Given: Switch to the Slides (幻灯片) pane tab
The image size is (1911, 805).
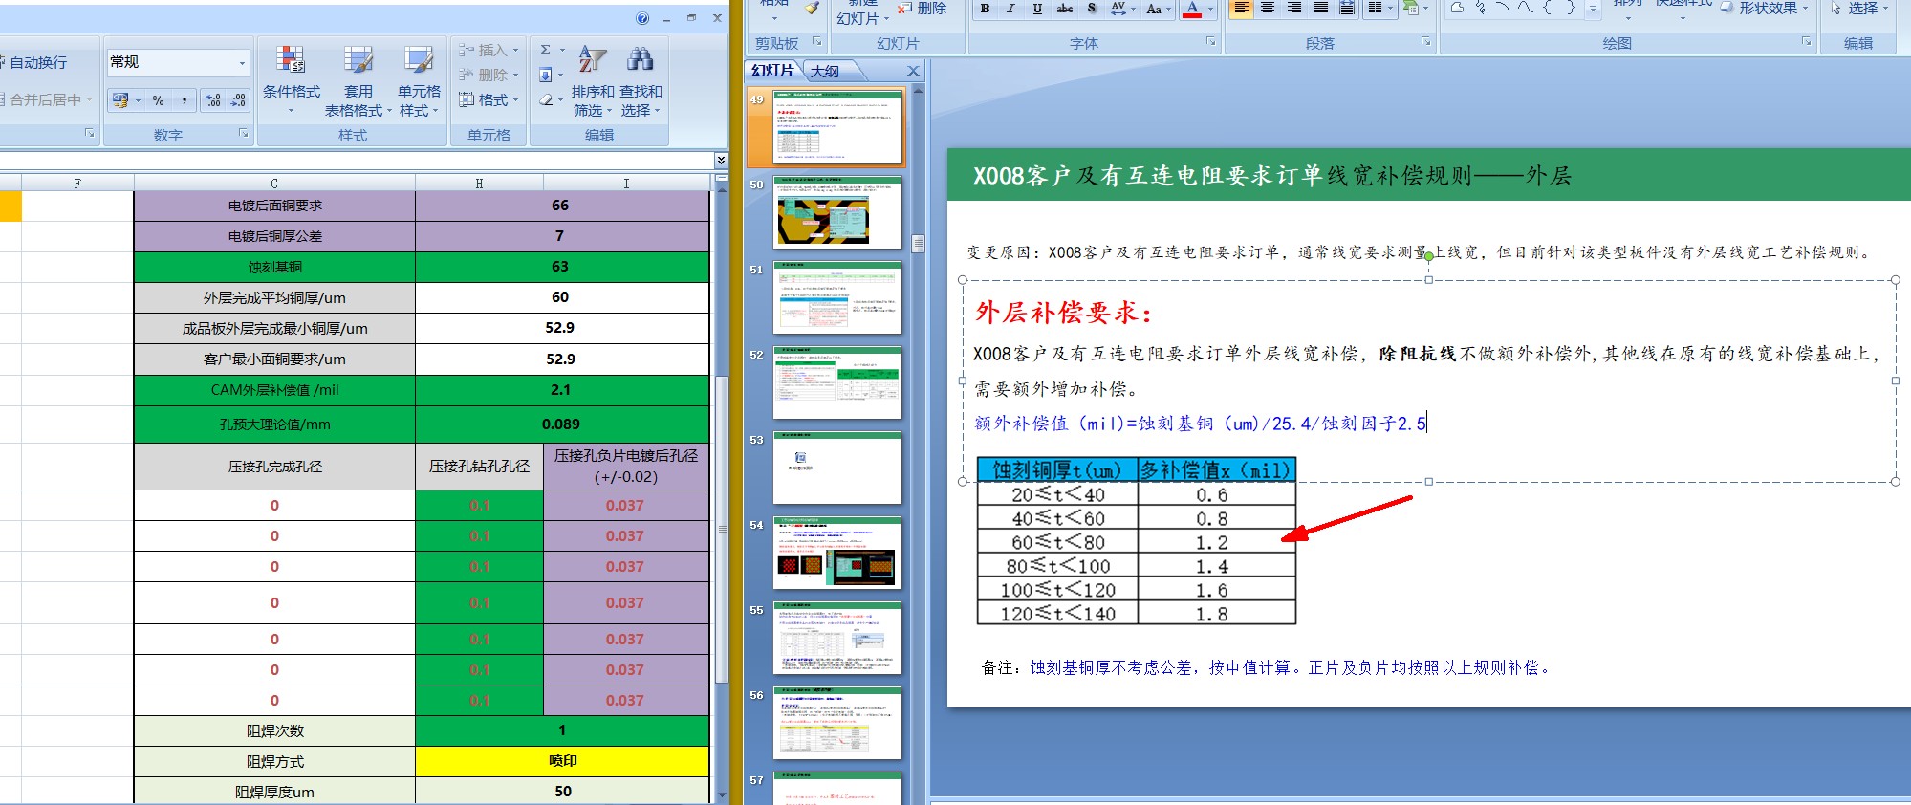Looking at the screenshot, I should (x=772, y=71).
